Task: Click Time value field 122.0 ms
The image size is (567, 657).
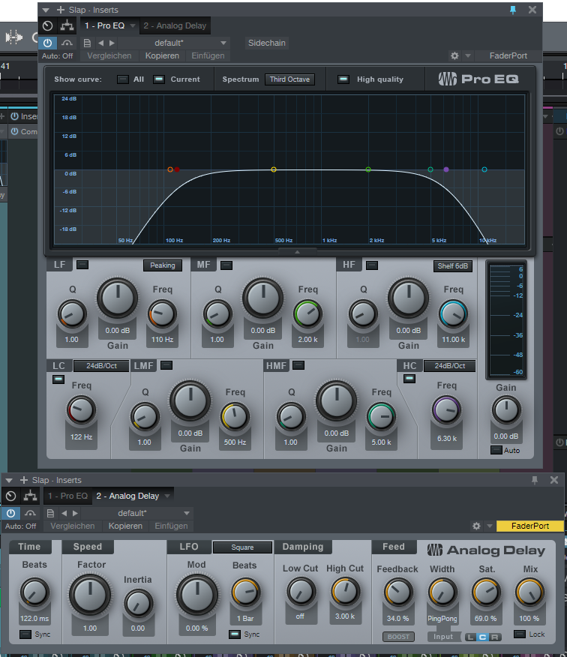Action: tap(34, 619)
